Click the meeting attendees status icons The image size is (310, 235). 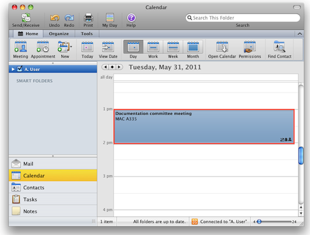pyautogui.click(x=286, y=139)
